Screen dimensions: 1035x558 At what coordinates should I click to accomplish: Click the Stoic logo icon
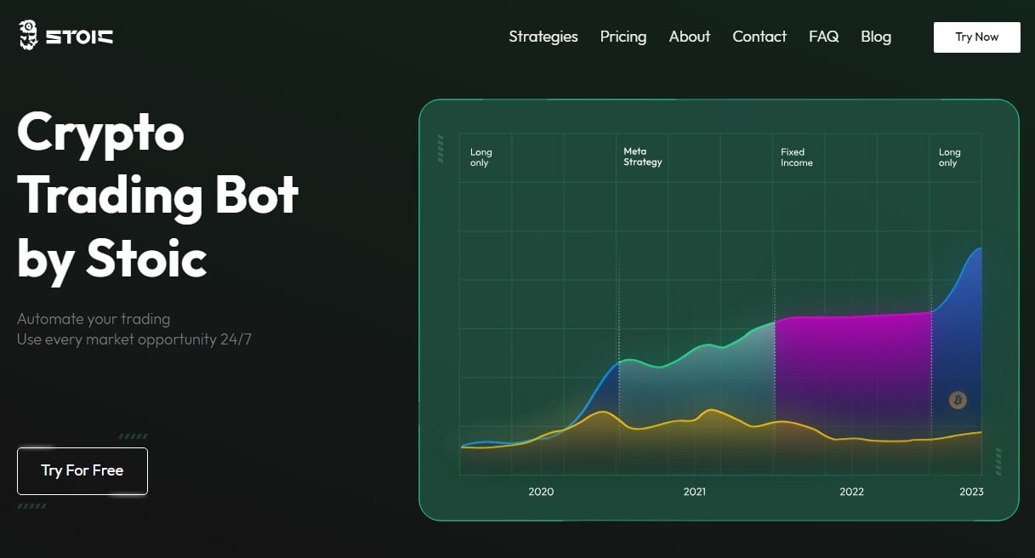29,36
